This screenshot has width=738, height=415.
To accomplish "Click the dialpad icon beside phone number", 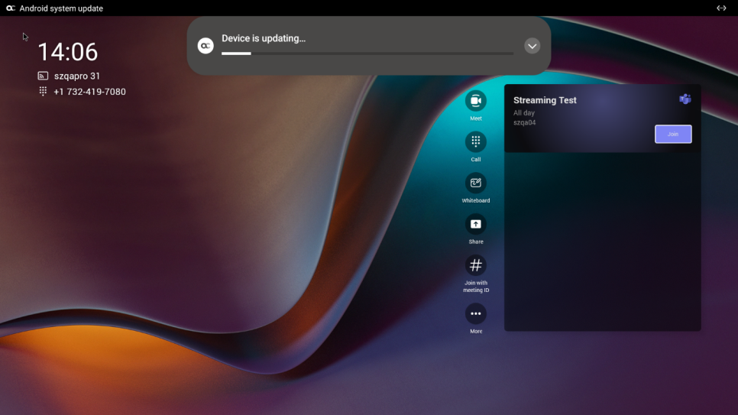I will coord(43,92).
